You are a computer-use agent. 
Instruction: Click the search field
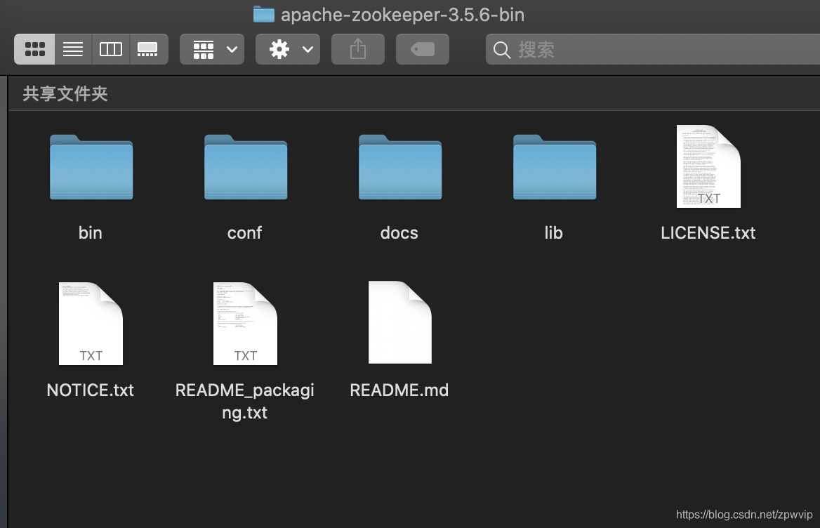tap(653, 49)
